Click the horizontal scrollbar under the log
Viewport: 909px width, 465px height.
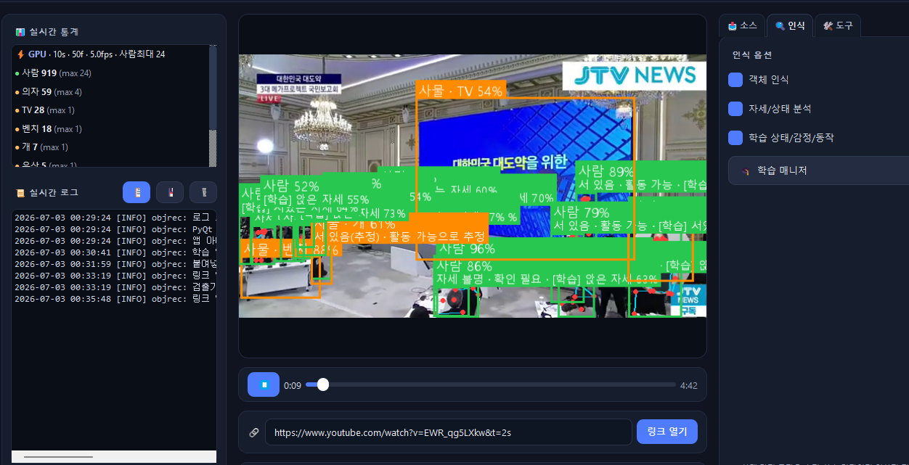pyautogui.click(x=113, y=457)
